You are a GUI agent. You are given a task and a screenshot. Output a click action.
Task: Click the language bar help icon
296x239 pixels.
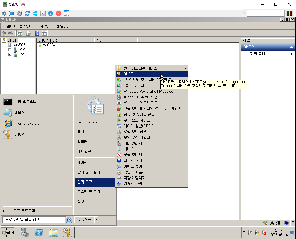[286, 223]
